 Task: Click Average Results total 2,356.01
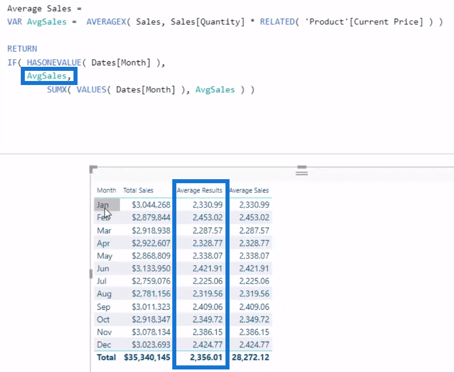coord(206,357)
